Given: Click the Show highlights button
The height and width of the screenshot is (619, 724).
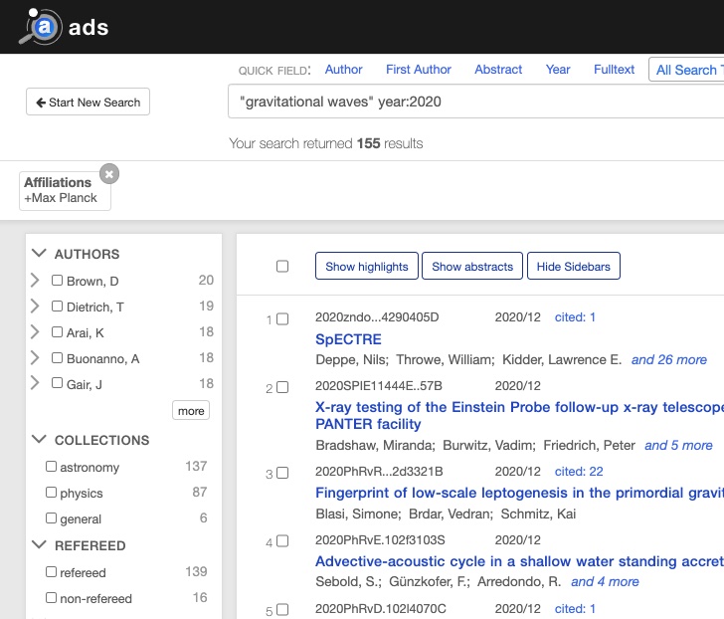Looking at the screenshot, I should (366, 266).
